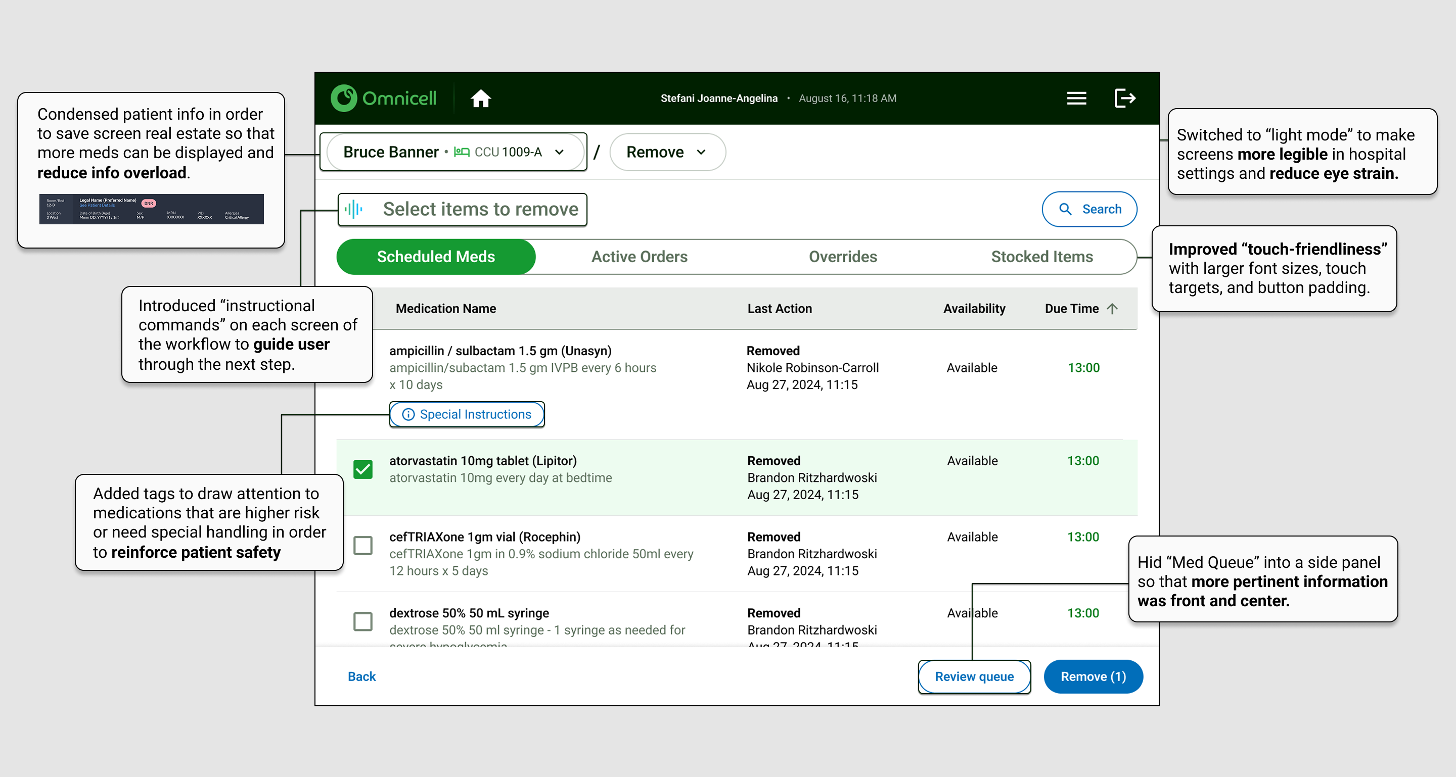Go to home screen icon
Screen dimensions: 1456x777
[x=480, y=98]
